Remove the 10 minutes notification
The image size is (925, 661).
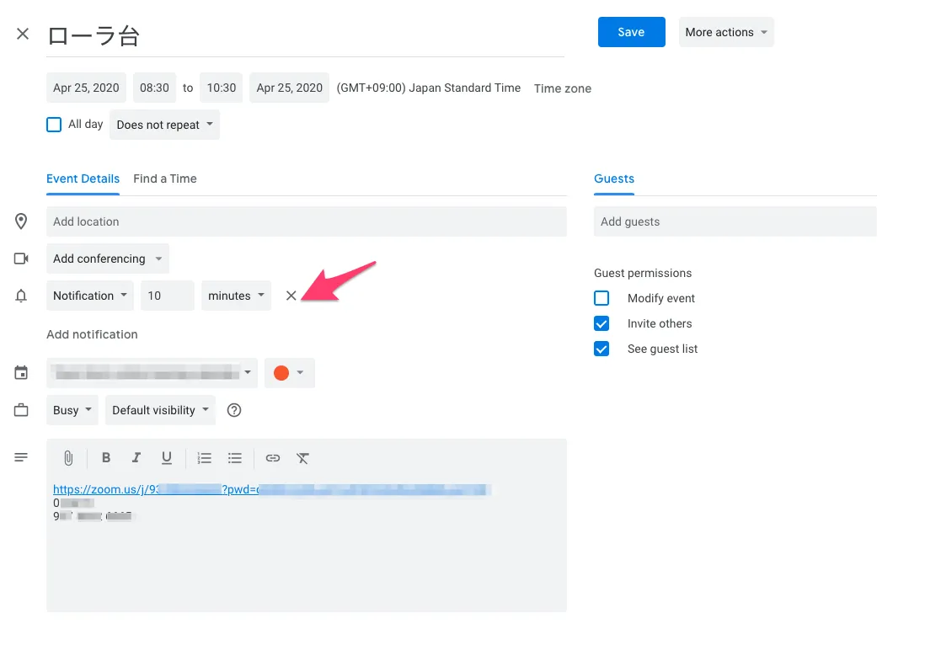point(291,296)
